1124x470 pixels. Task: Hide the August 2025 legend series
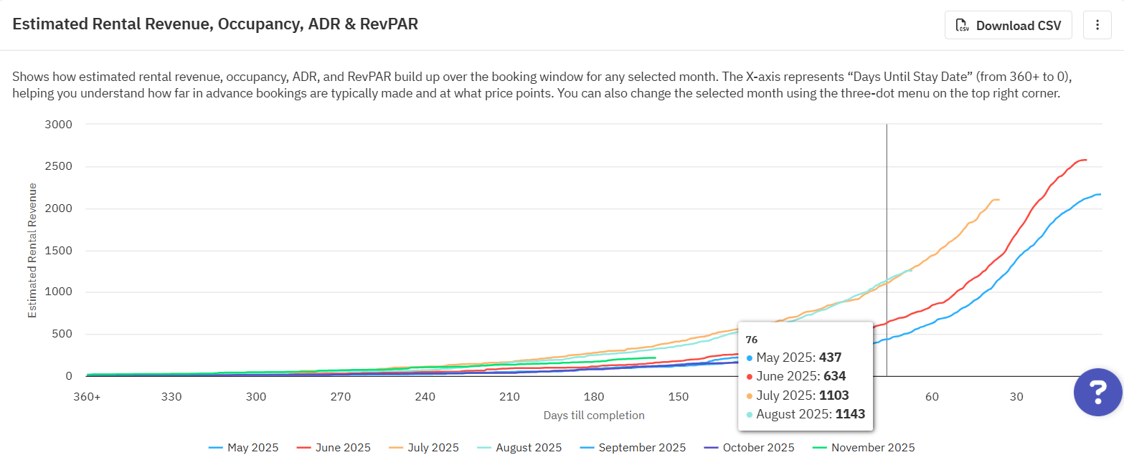click(x=520, y=448)
